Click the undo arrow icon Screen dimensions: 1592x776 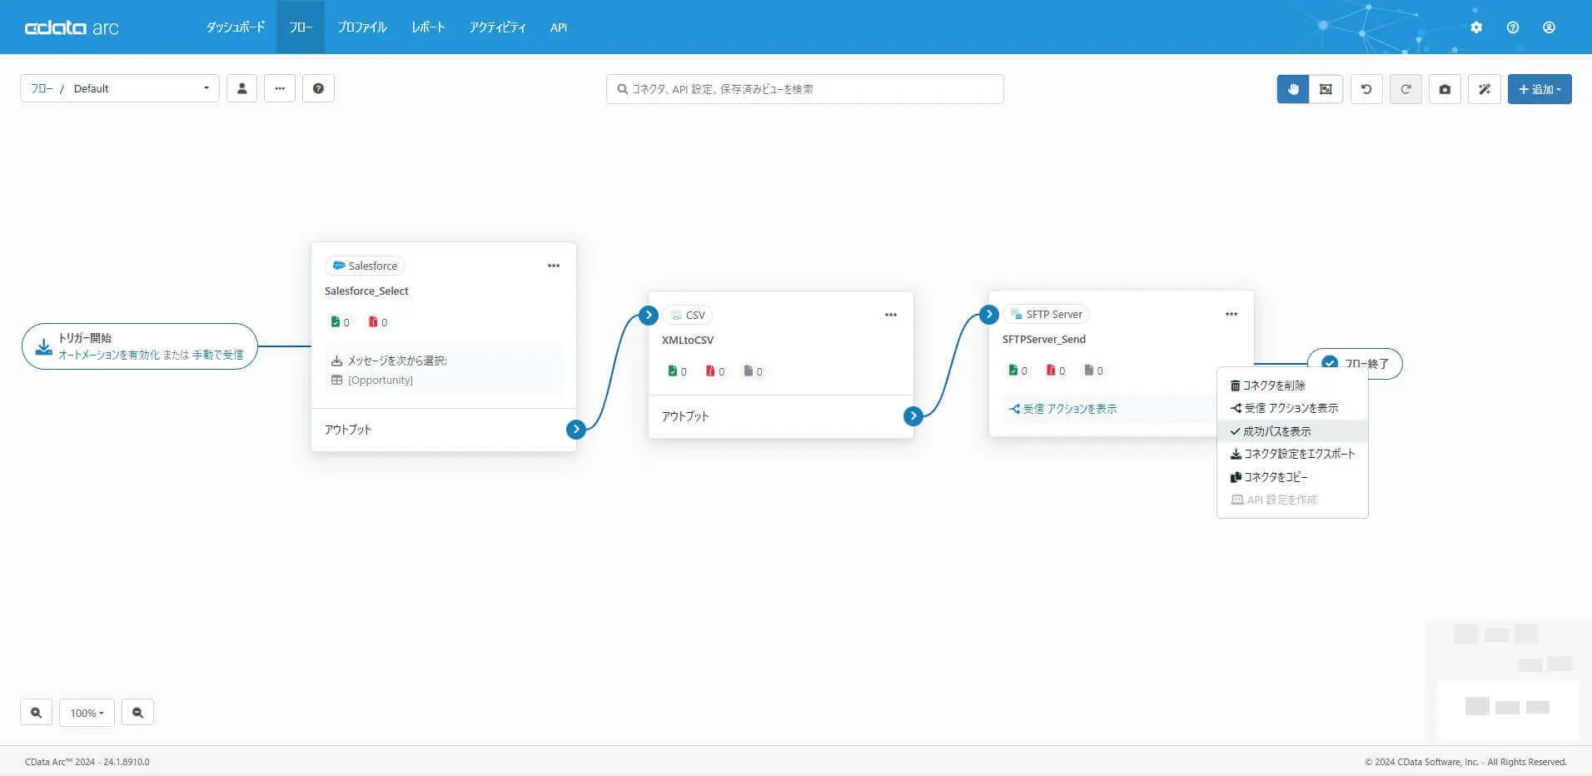(x=1366, y=89)
